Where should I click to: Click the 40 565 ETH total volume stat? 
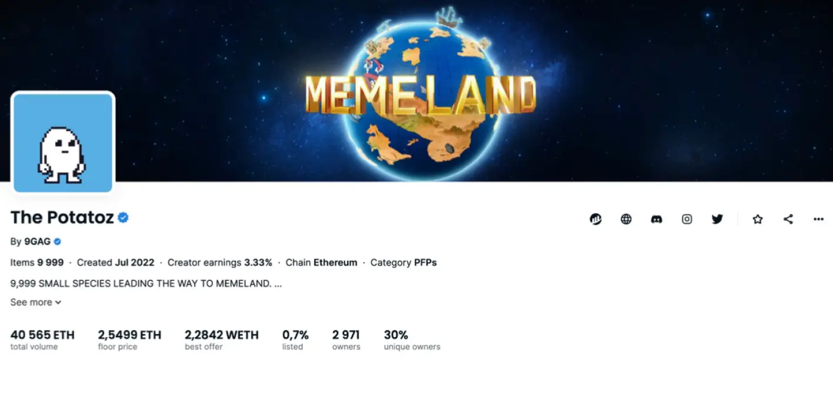[x=42, y=340]
